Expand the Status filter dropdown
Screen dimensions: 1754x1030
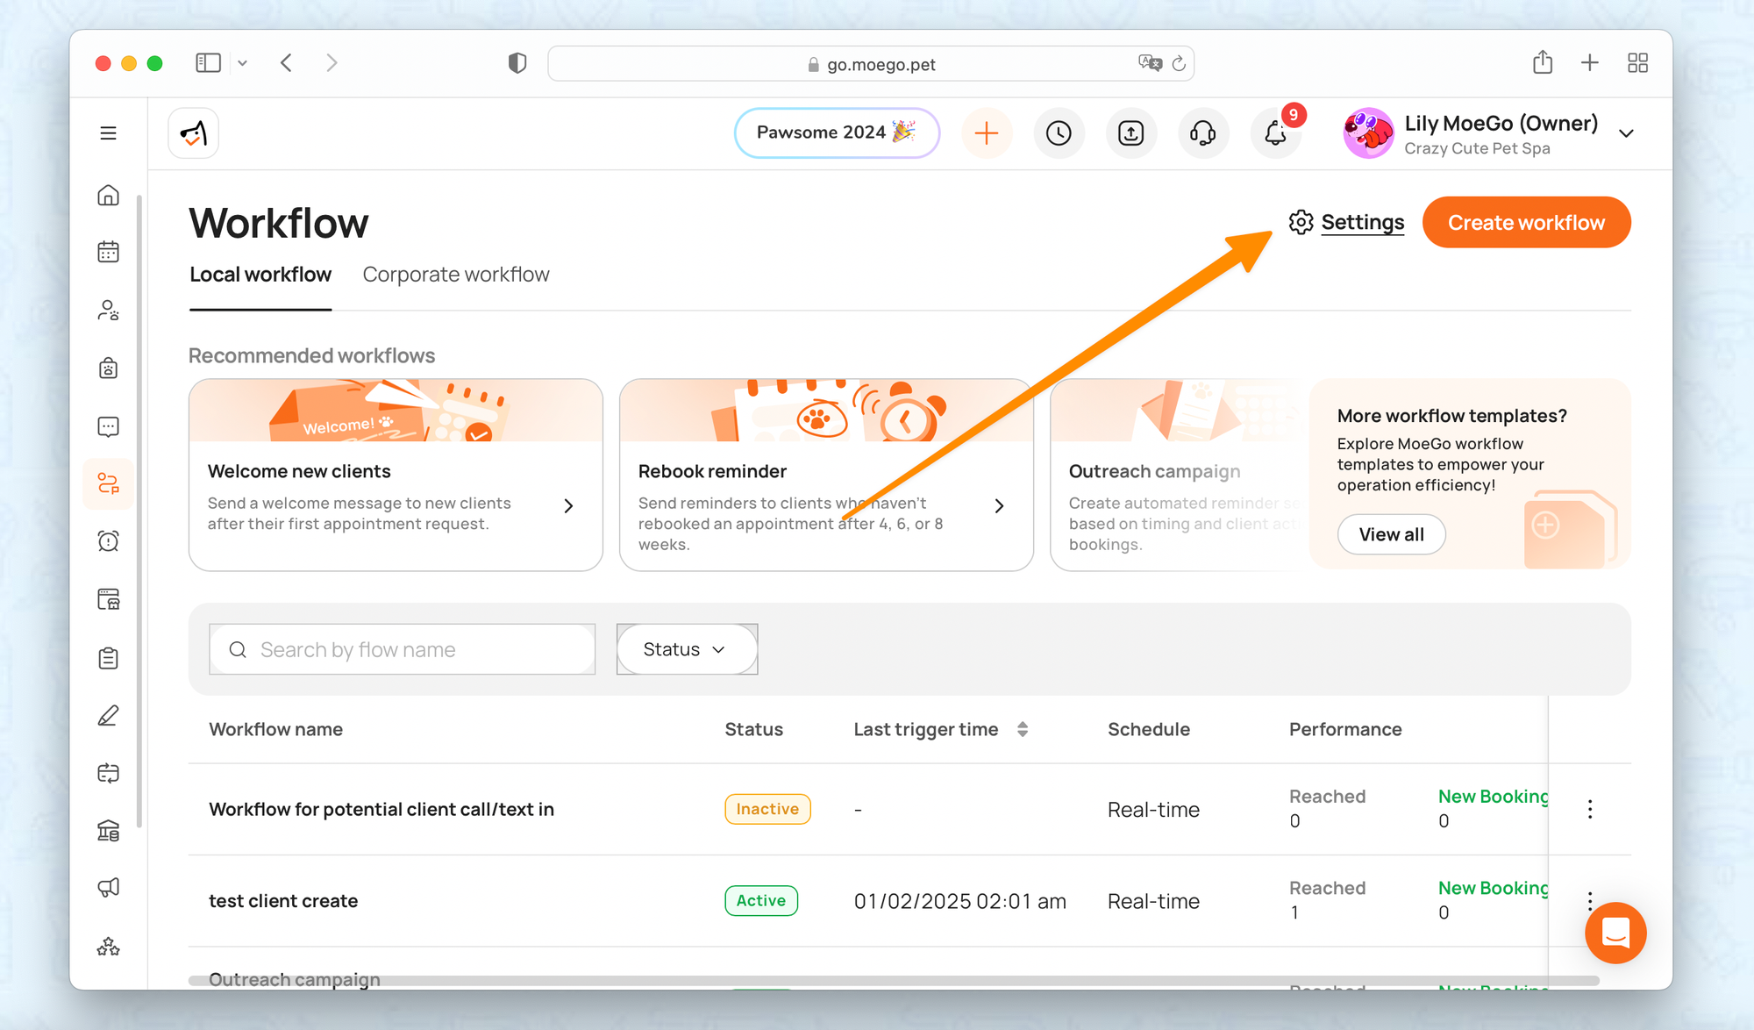(686, 649)
